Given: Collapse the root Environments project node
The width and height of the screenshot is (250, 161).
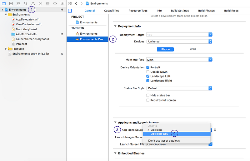Looking at the screenshot, I should pos(2,10).
